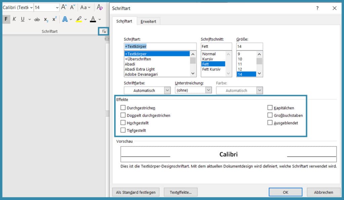
Task: Click the Texteffekte button
Action: point(180,192)
